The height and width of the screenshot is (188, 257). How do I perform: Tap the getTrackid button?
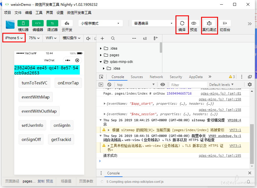[61, 140]
